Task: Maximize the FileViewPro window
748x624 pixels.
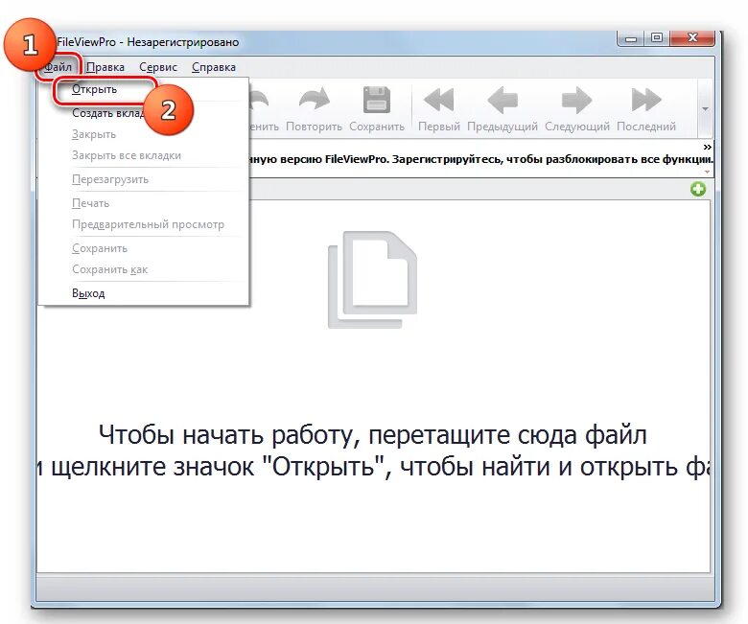Action: click(656, 37)
